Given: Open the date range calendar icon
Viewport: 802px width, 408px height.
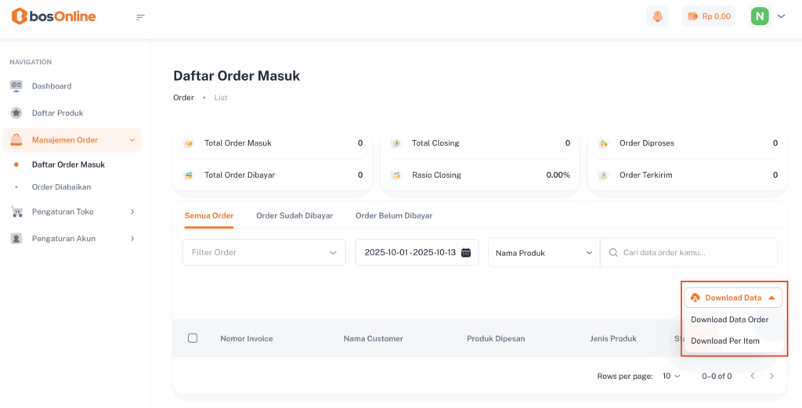Looking at the screenshot, I should pyautogui.click(x=466, y=253).
